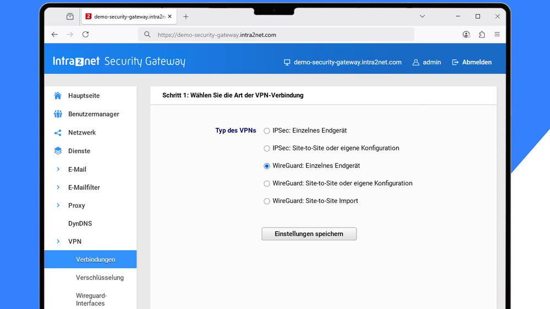Expand the Proxy sidebar section
Viewport: 550px width, 309px height.
tap(58, 206)
